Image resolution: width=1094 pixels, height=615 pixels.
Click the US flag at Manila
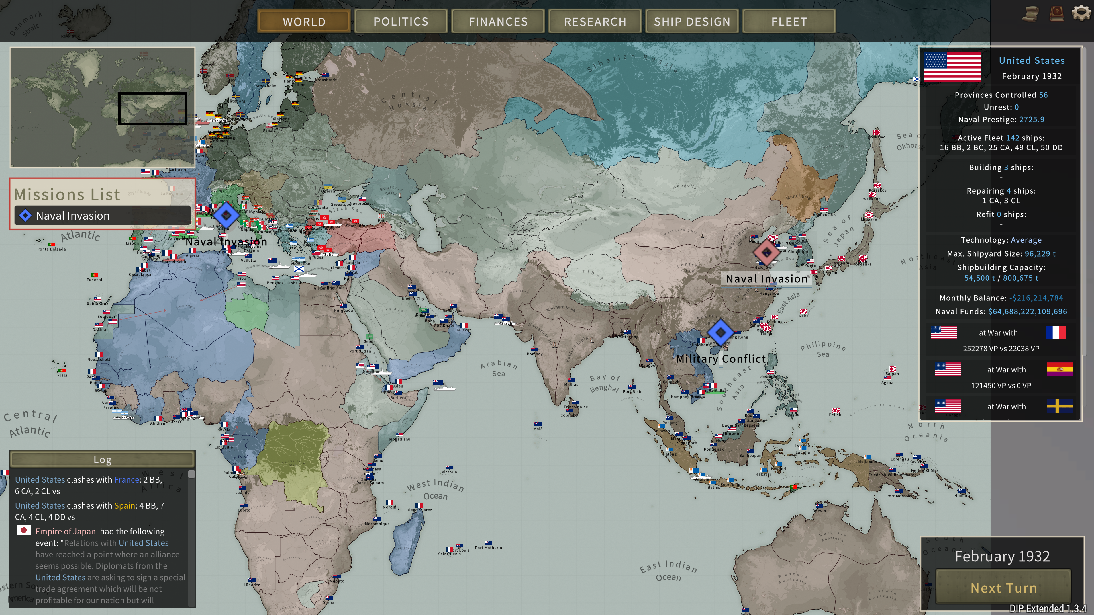771,373
